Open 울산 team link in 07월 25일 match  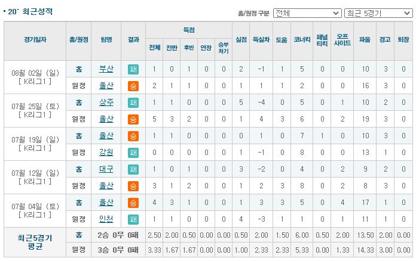click(x=106, y=119)
